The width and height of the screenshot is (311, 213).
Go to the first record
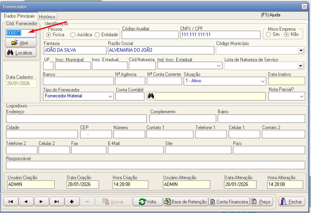click(x=10, y=201)
